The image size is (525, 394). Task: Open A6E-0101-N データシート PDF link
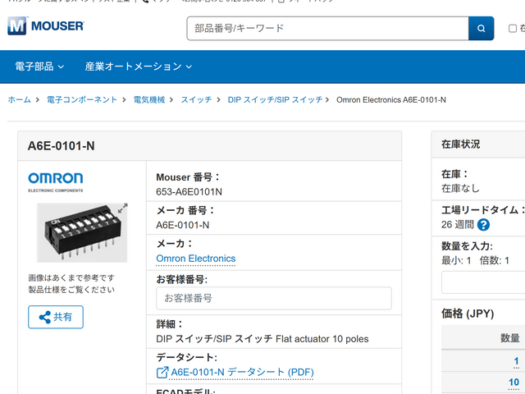(242, 372)
